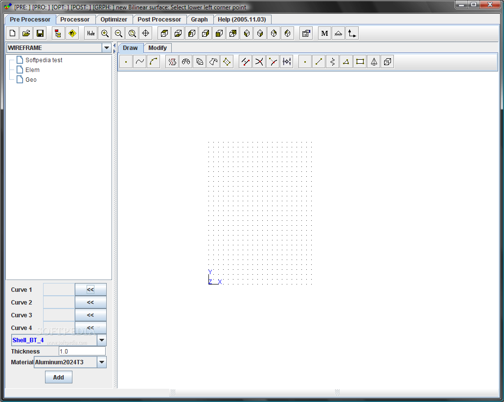Click the crosshair center view icon
The width and height of the screenshot is (504, 402).
point(146,33)
